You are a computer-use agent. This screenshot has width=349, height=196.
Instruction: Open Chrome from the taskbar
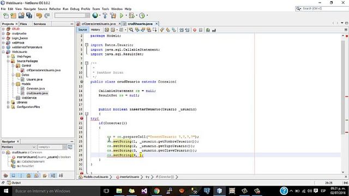coord(157,191)
